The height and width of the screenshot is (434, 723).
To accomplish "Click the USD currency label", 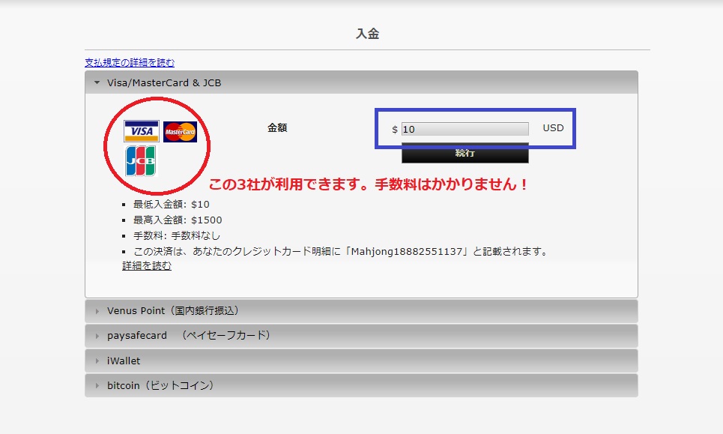I will (553, 127).
